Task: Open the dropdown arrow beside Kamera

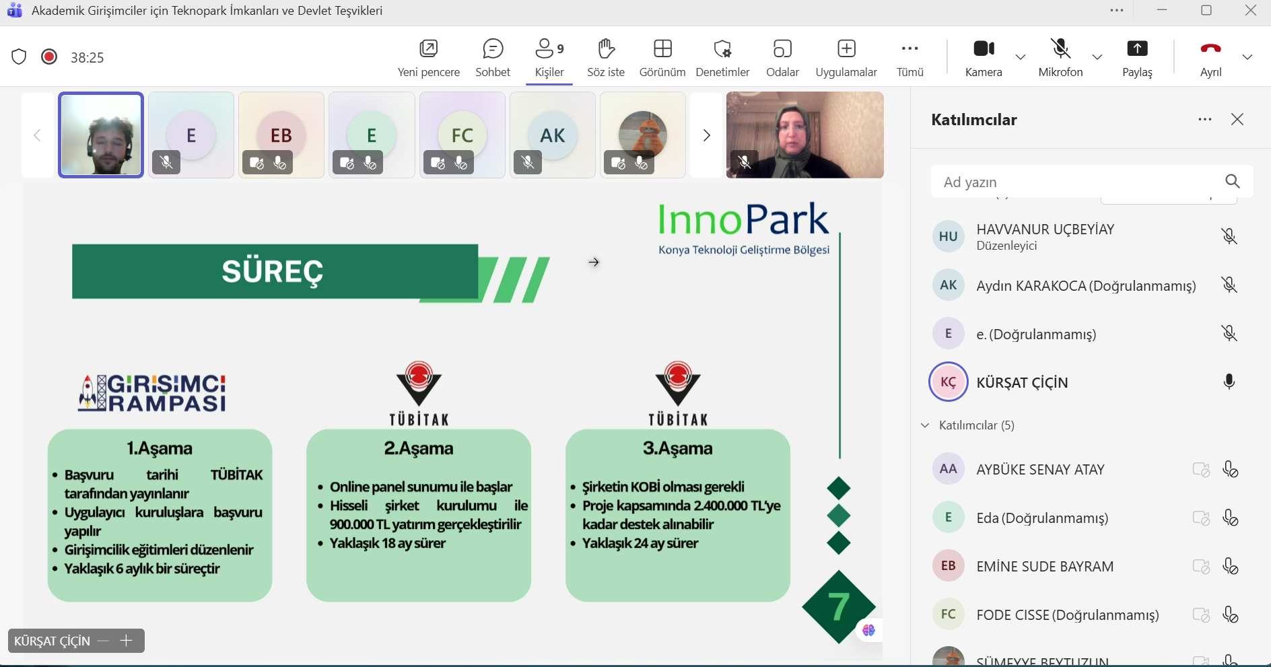Action: [x=1021, y=57]
